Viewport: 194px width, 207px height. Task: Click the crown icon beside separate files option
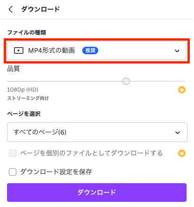pyautogui.click(x=182, y=153)
